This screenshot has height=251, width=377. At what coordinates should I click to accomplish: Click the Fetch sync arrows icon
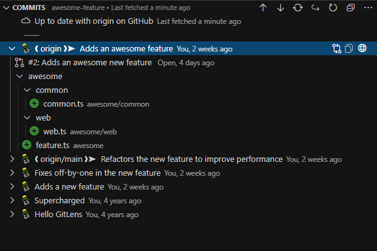click(x=298, y=8)
